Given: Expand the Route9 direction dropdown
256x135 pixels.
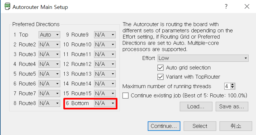Looking at the screenshot, I should (x=105, y=35).
